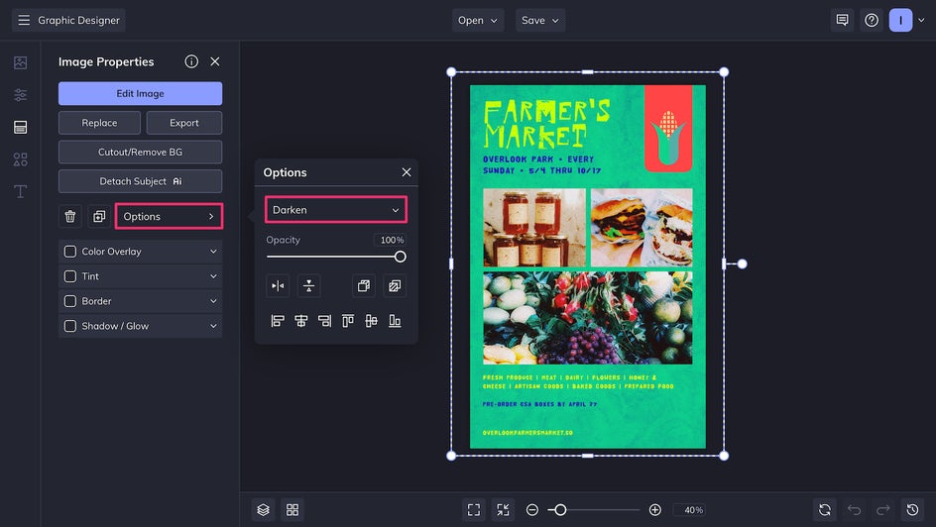Align image to top edge
This screenshot has width=936, height=527.
(348, 321)
